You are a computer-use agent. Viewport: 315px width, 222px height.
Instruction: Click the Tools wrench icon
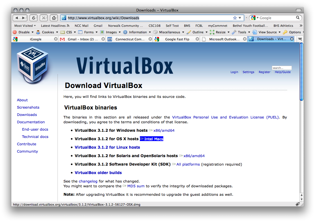tap(234, 32)
